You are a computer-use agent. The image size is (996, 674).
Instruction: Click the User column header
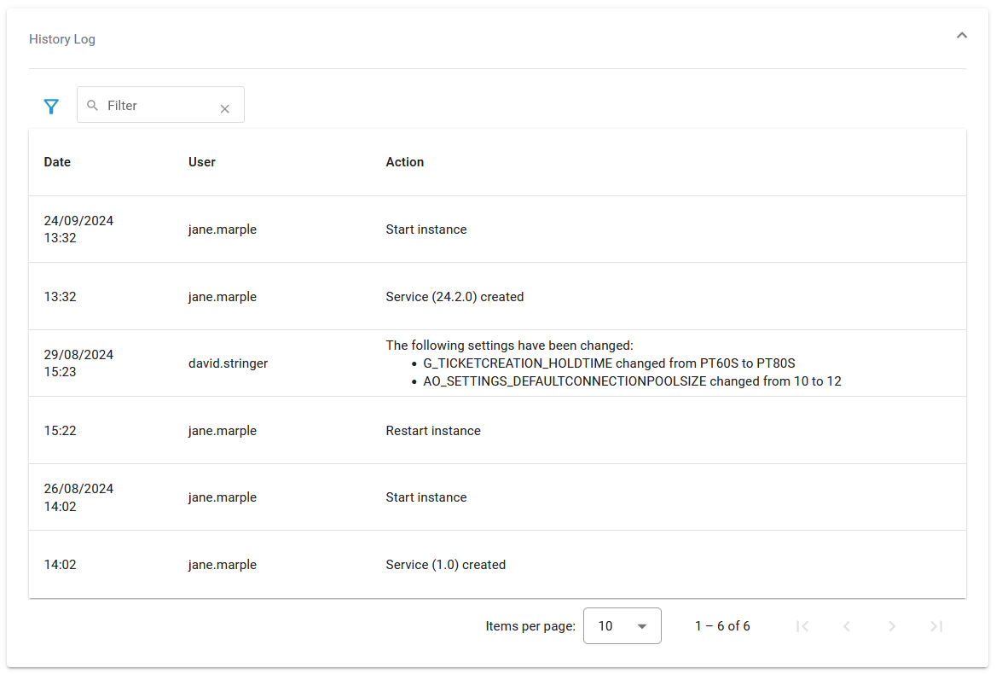pos(202,162)
